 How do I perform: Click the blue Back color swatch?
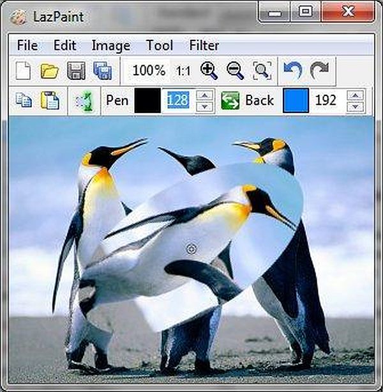296,100
